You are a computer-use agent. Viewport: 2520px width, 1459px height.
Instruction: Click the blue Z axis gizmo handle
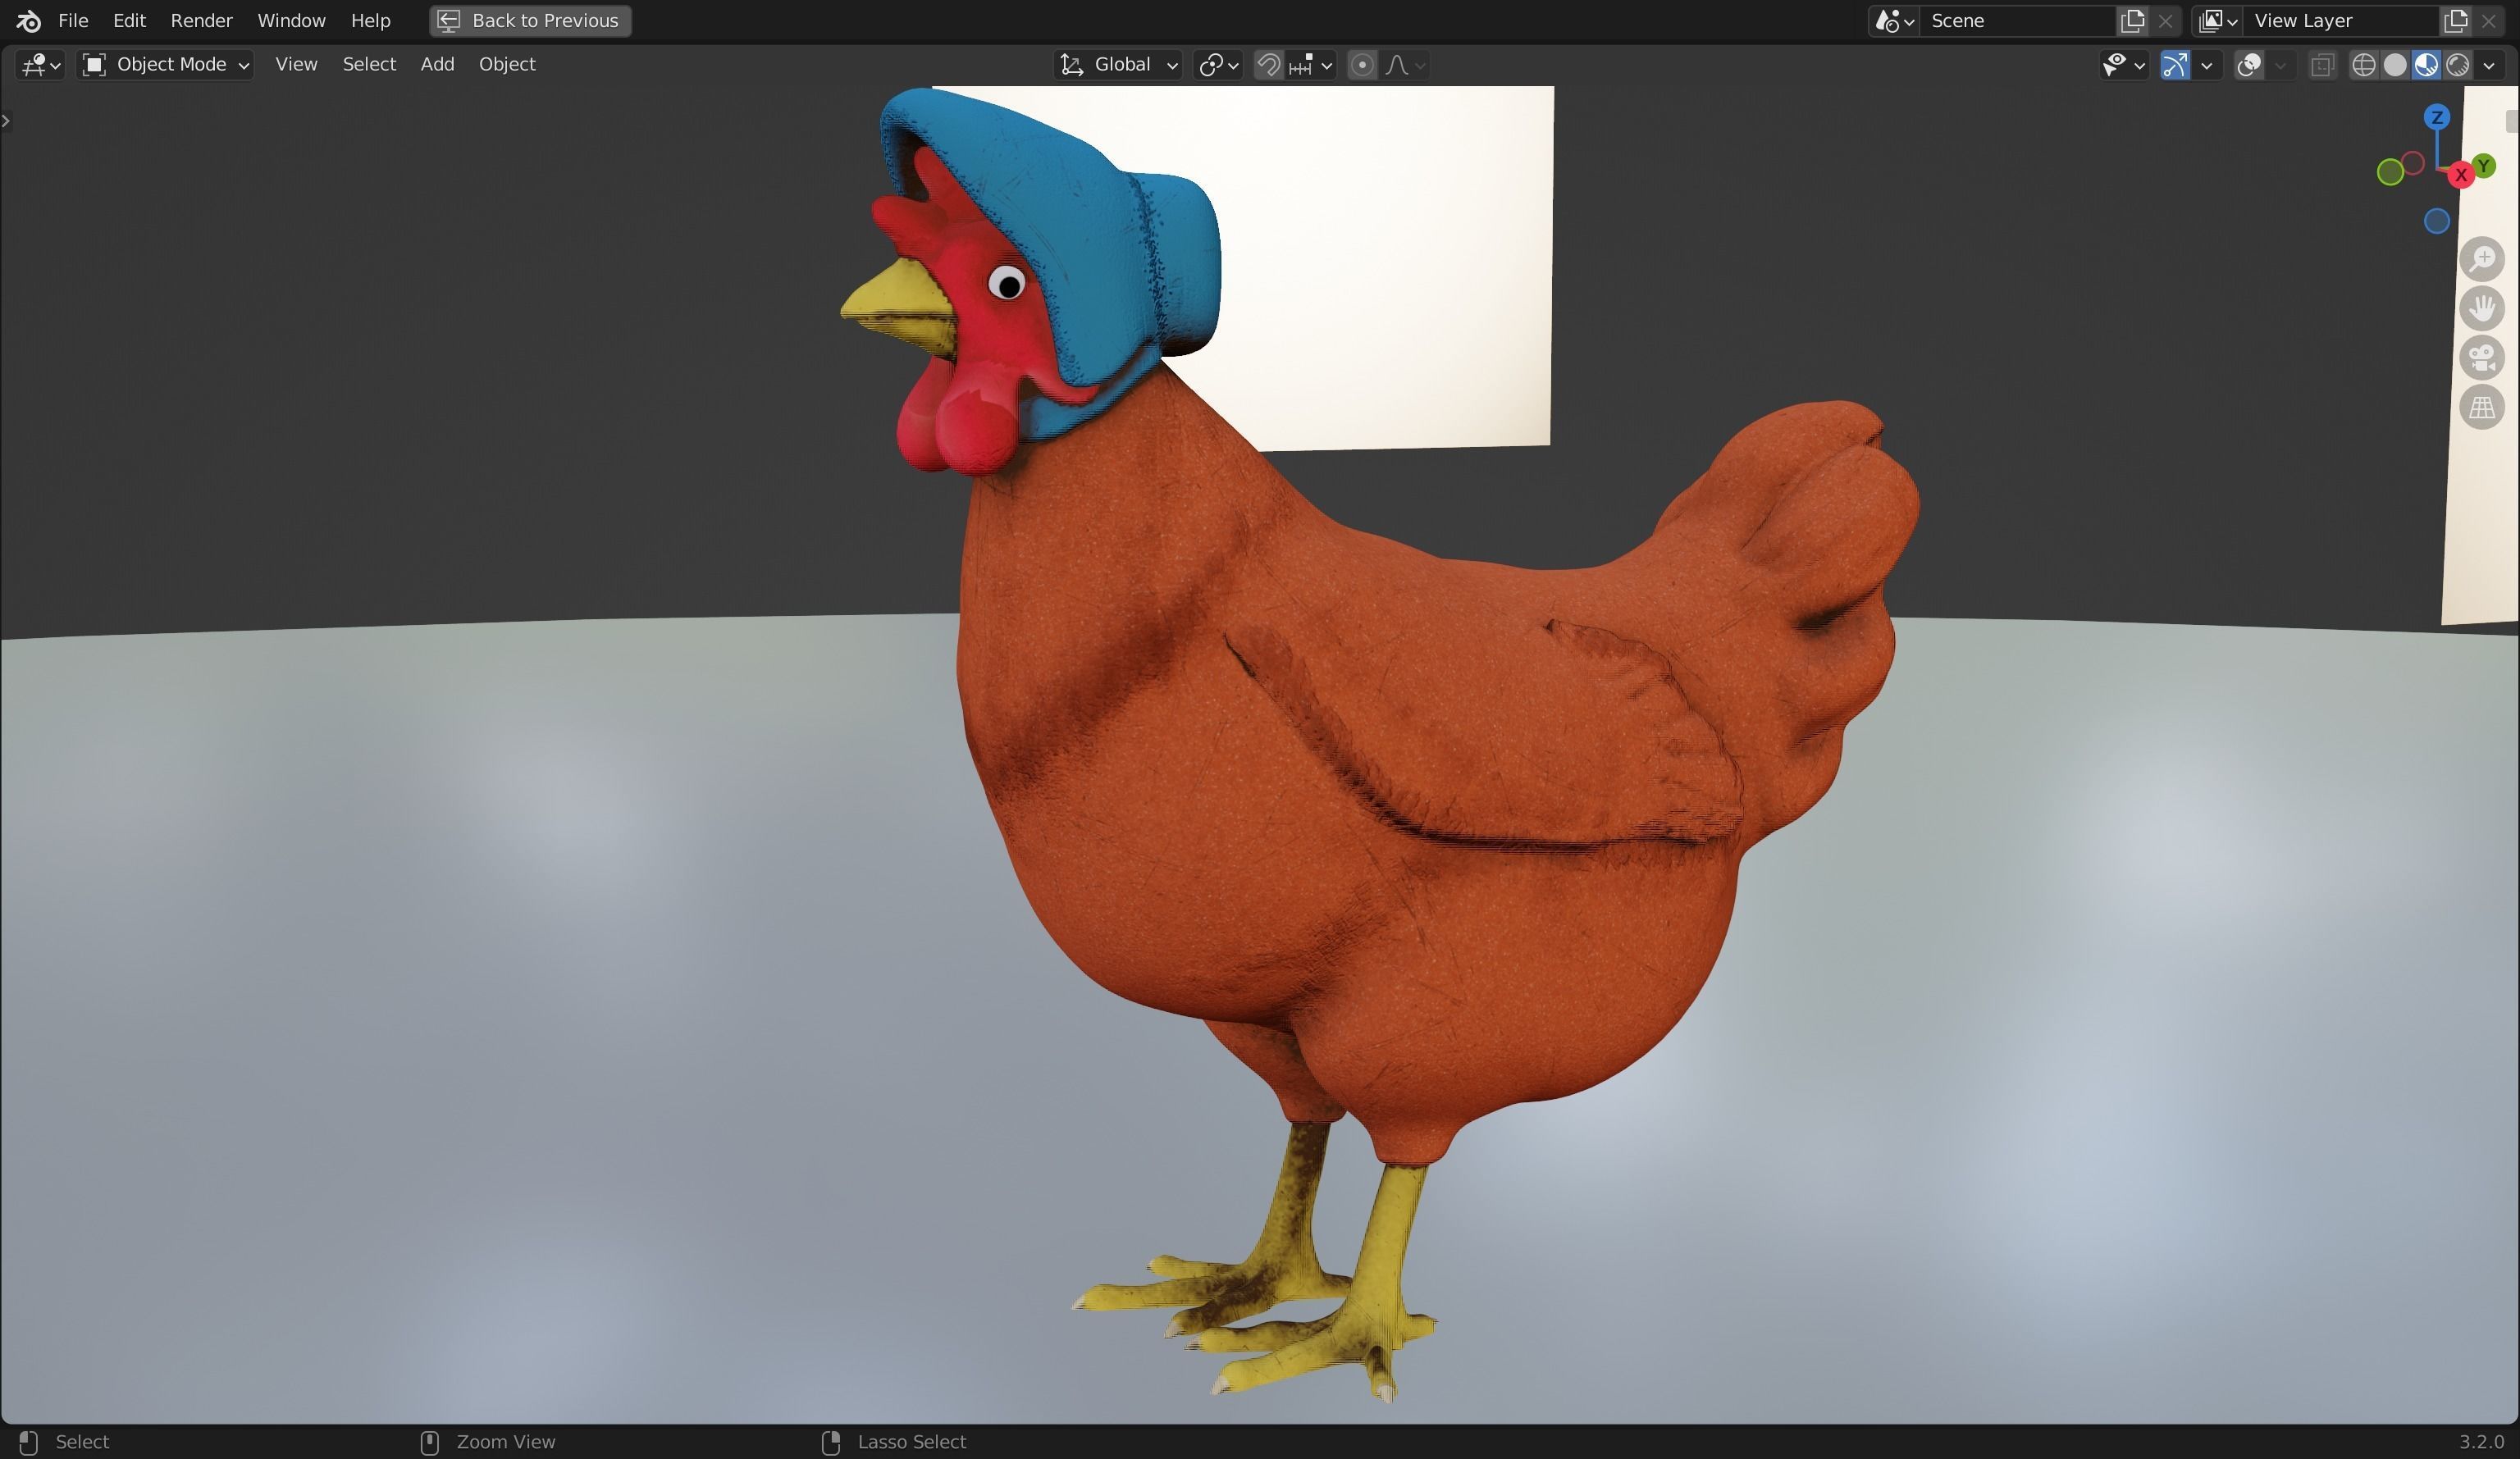coord(2437,118)
